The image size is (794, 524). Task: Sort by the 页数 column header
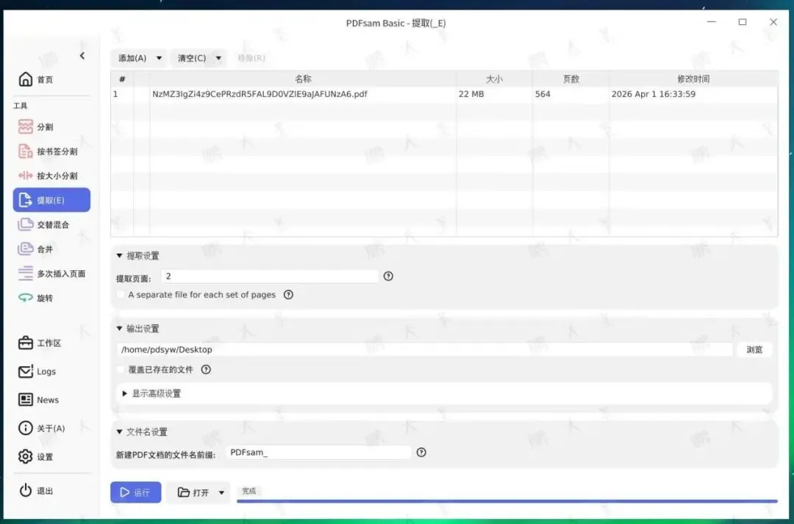click(x=571, y=79)
